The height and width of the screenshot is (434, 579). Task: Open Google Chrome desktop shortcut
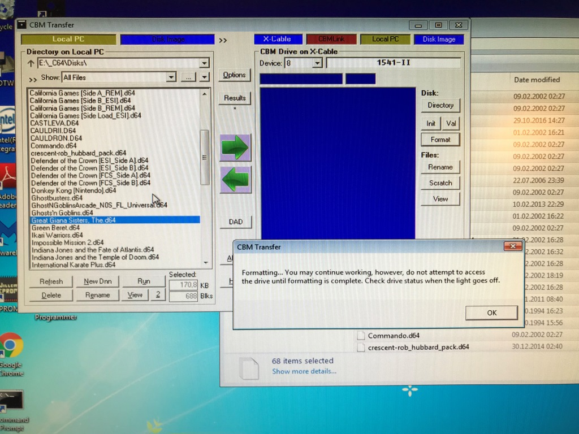pos(11,346)
